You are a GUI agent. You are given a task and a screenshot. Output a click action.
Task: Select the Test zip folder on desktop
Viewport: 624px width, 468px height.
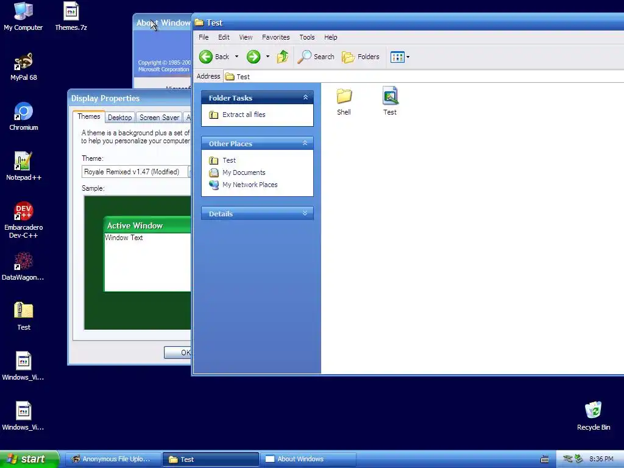pyautogui.click(x=24, y=316)
